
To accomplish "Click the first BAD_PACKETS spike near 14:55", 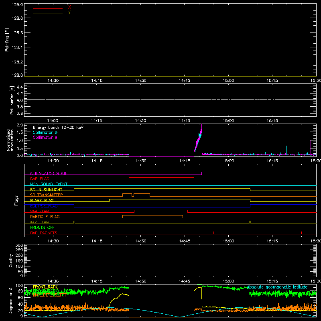I will pyautogui.click(x=214, y=233).
